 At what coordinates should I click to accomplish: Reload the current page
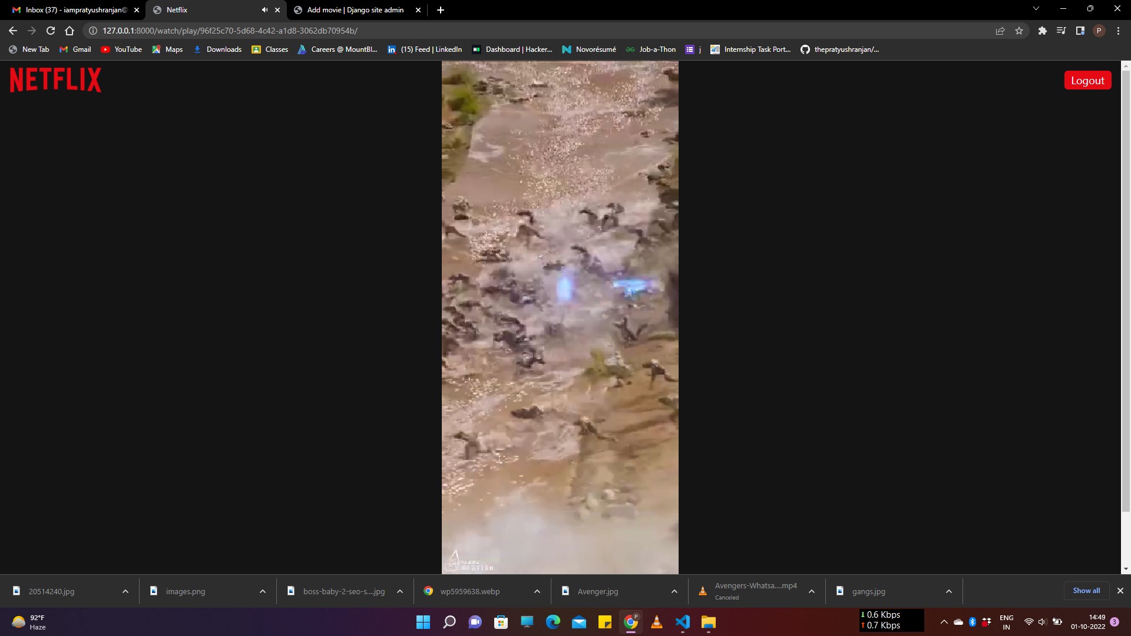coord(51,31)
